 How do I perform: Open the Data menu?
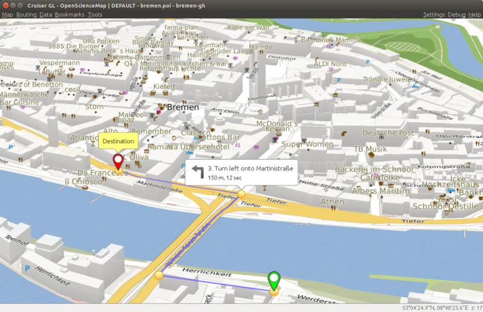tap(46, 14)
